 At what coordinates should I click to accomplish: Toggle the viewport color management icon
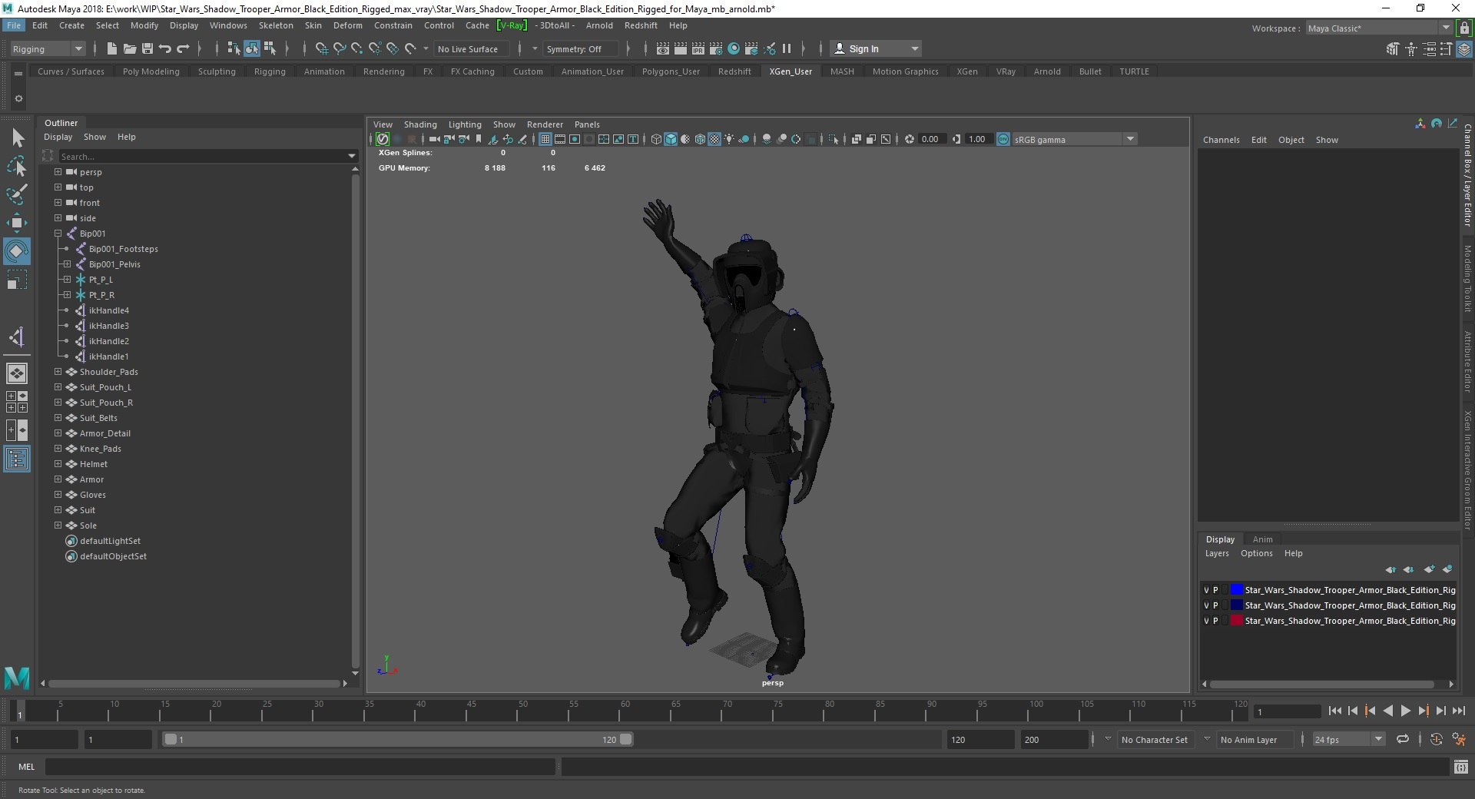pyautogui.click(x=1003, y=139)
